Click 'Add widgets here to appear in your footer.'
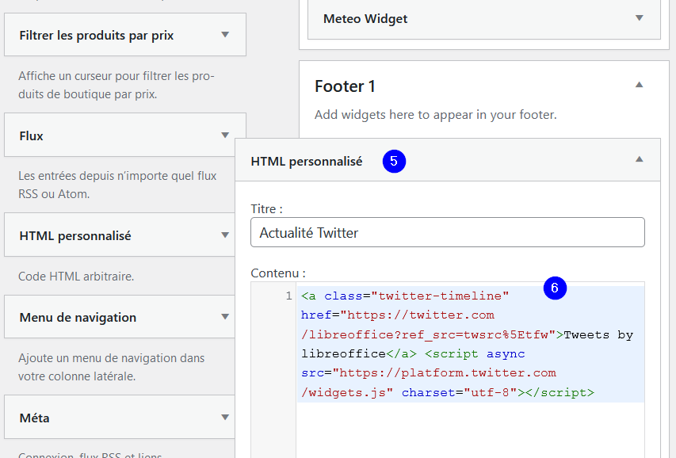Screen dimensions: 676x458 pyautogui.click(x=435, y=115)
